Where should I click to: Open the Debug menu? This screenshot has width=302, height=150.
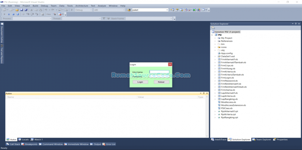(x=44, y=6)
